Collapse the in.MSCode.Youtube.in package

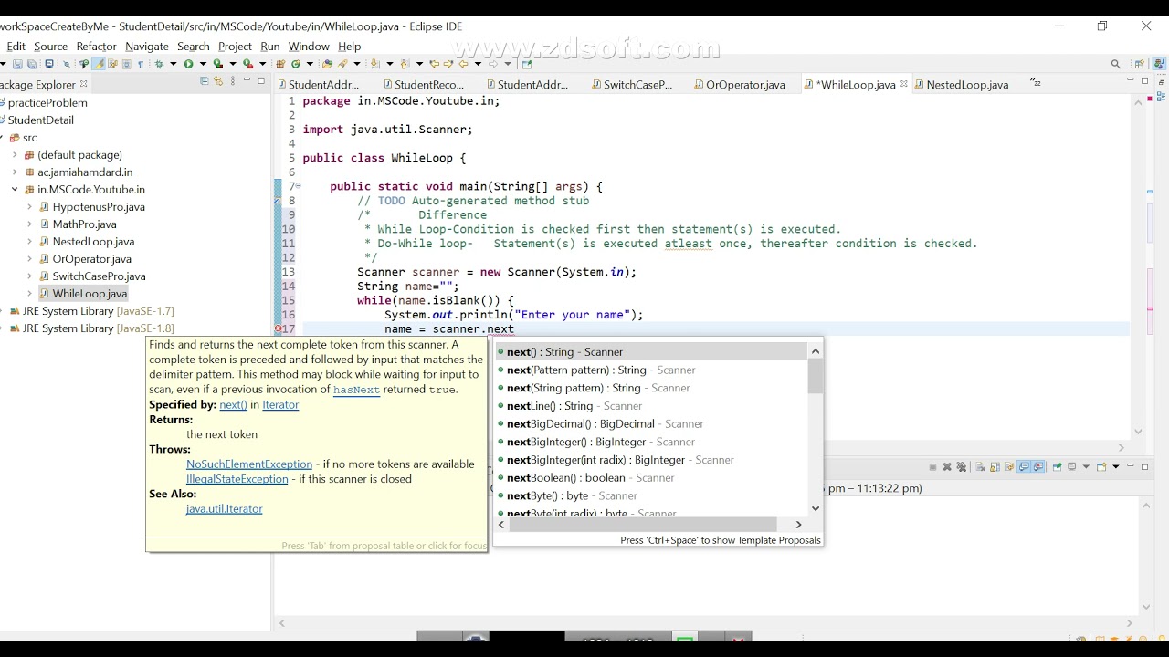[15, 190]
